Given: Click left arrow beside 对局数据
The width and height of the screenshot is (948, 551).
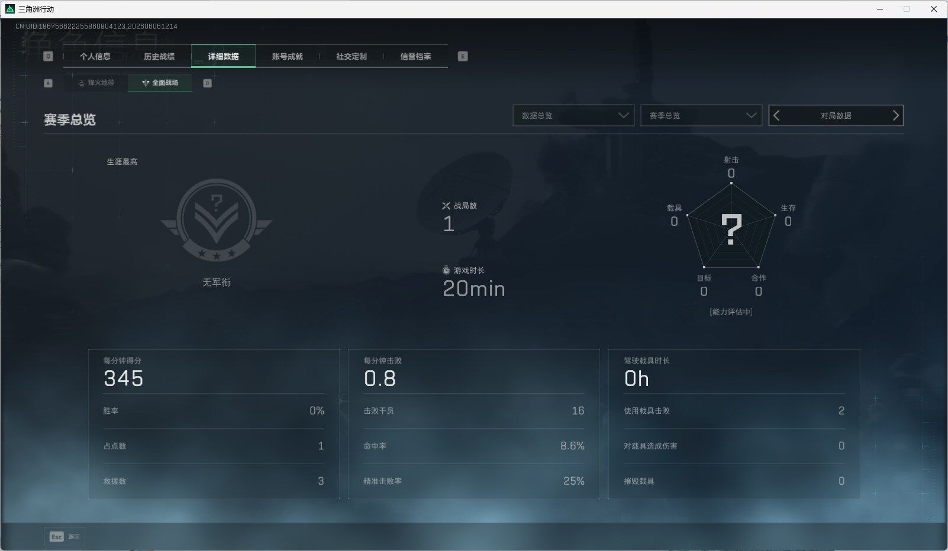Looking at the screenshot, I should pos(777,115).
